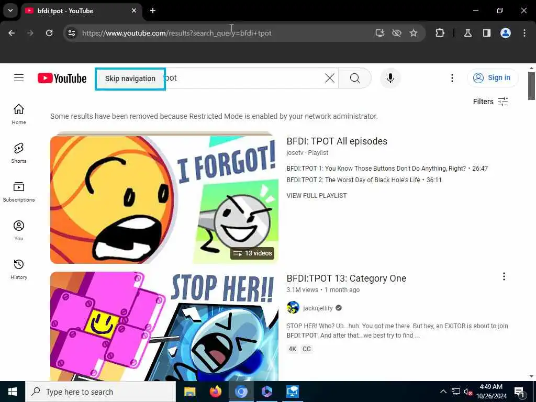536x402 pixels.
Task: Open more actions for BFDI:TPOT 13 video
Action: tap(504, 276)
